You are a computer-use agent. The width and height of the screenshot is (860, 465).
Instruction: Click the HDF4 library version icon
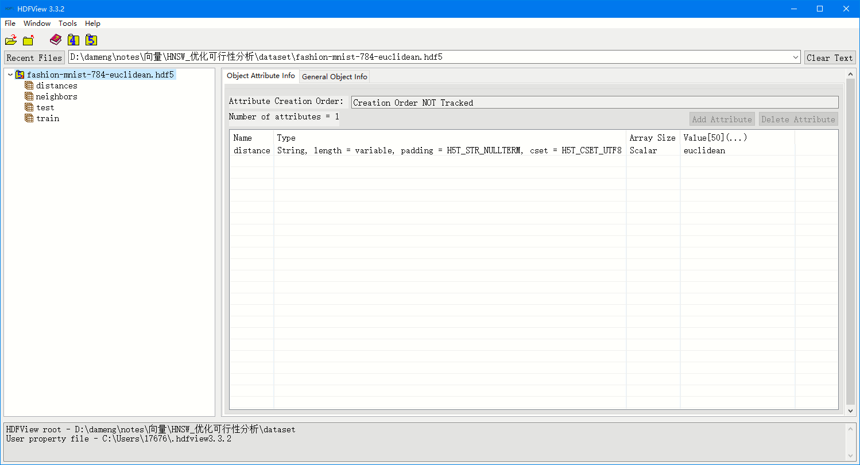pyautogui.click(x=73, y=40)
